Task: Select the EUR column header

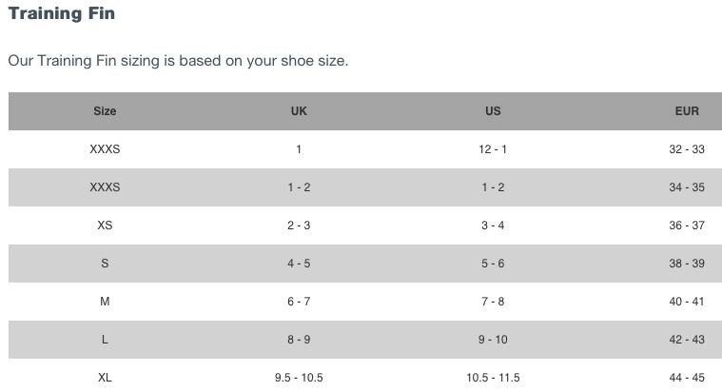Action: (x=687, y=111)
